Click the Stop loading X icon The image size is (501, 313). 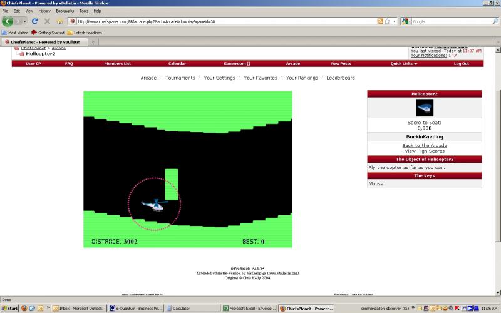pyautogui.click(x=48, y=21)
